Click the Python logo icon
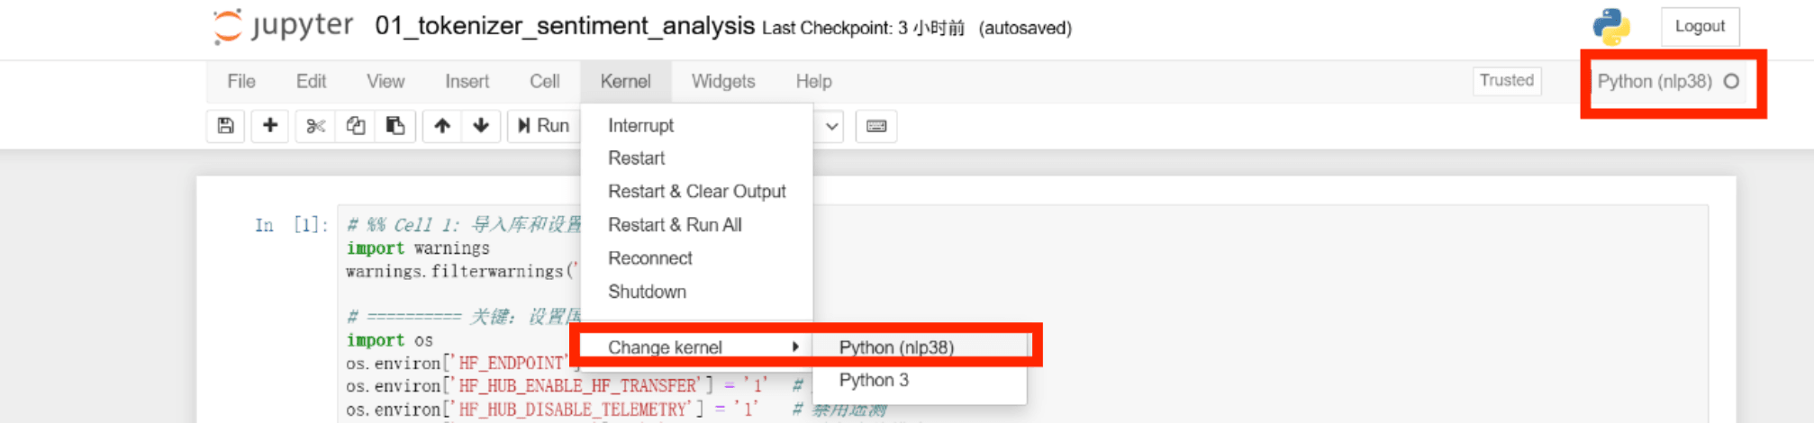Viewport: 1814px width, 423px height. [1611, 27]
